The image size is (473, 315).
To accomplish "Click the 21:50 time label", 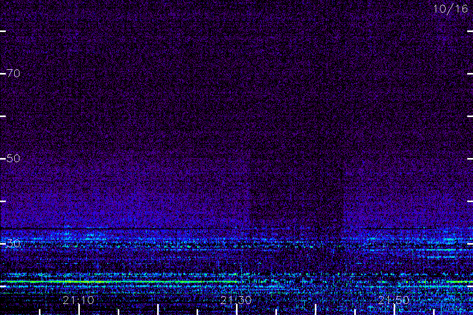I will (394, 300).
